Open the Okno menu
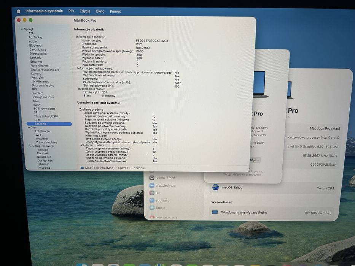The image size is (355, 266). pyautogui.click(x=100, y=11)
